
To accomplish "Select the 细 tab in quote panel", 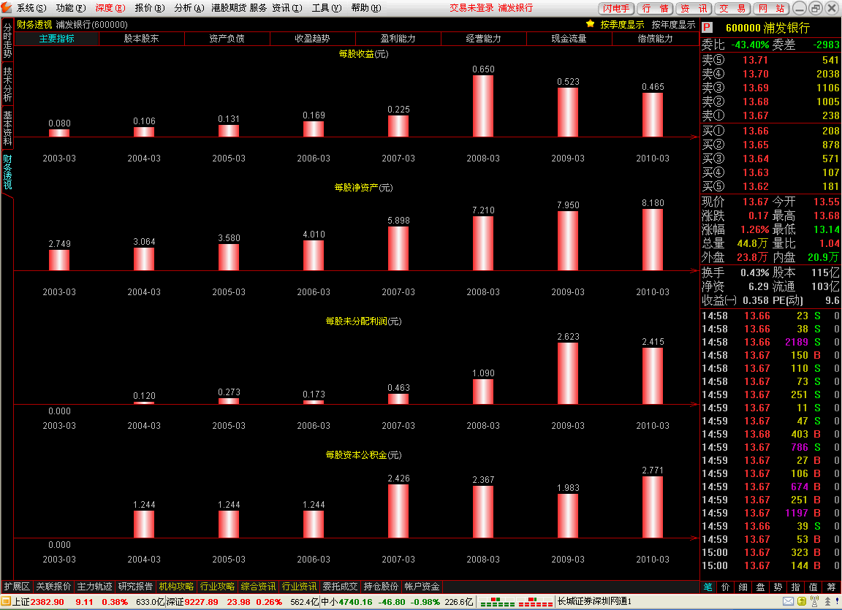I will [x=743, y=587].
